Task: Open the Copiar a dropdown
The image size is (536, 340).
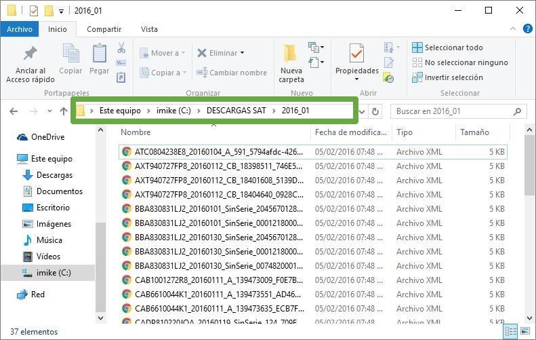Action: [163, 73]
